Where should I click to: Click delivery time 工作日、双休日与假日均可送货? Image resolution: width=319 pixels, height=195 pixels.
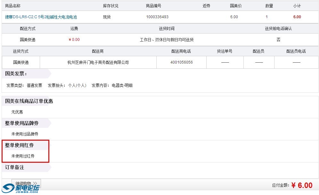(x=167, y=40)
